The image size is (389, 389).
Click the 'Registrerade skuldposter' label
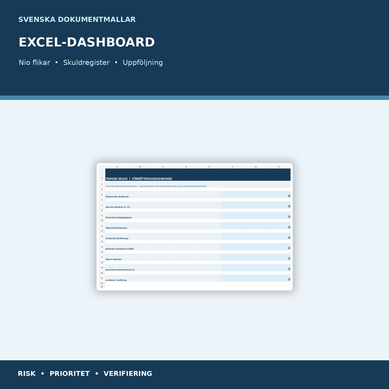(117, 196)
